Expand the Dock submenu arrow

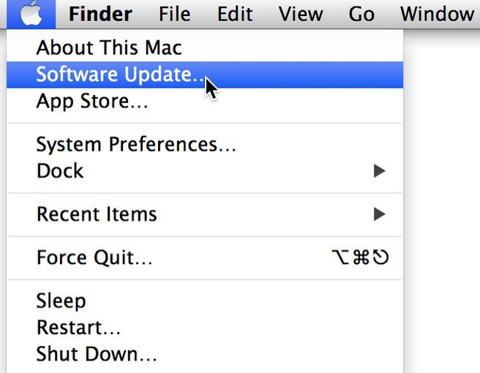point(379,171)
